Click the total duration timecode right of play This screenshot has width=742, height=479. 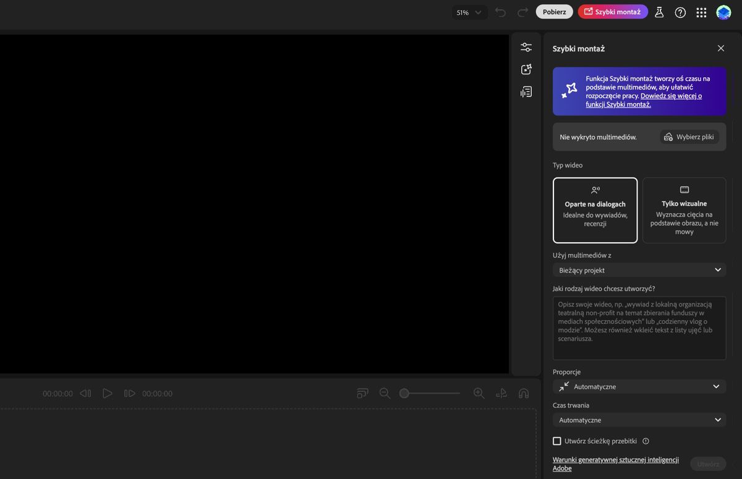[x=157, y=394]
